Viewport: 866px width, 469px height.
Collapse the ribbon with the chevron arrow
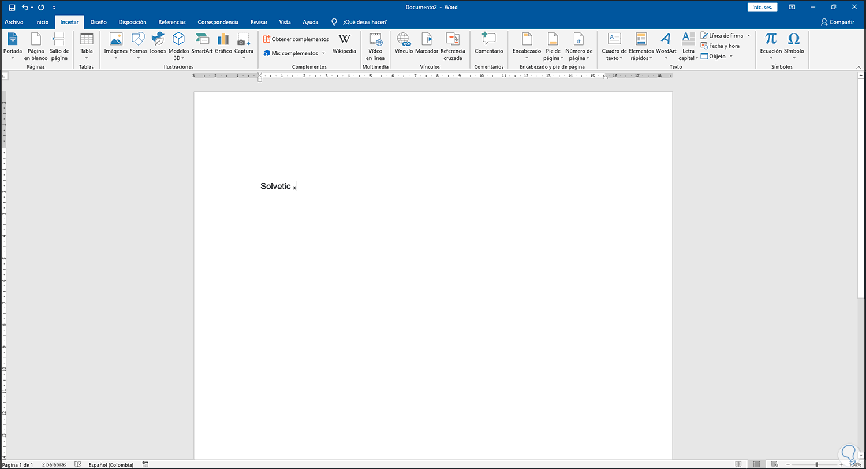click(x=858, y=66)
